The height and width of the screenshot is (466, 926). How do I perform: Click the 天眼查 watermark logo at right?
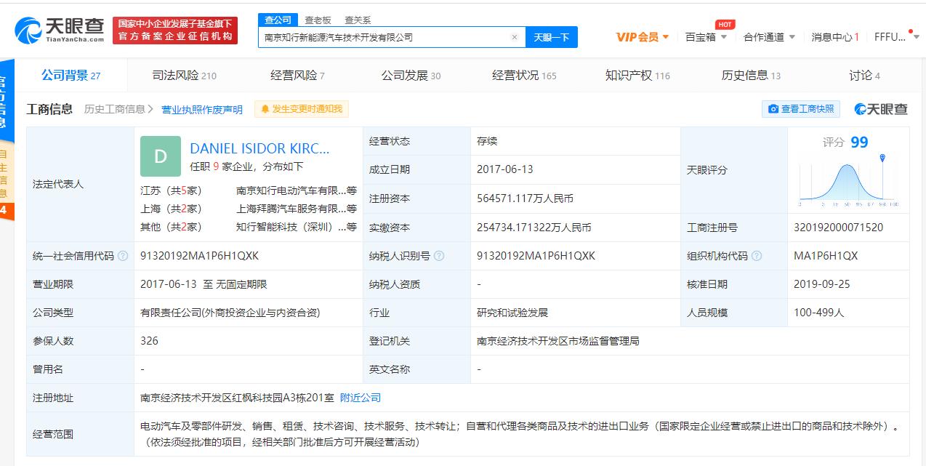(x=880, y=109)
